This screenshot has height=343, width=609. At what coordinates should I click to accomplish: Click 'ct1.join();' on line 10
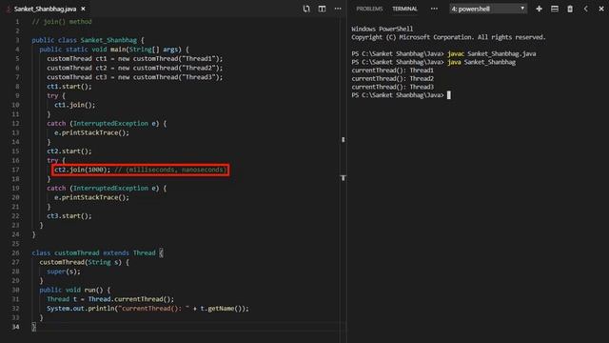tap(75, 105)
